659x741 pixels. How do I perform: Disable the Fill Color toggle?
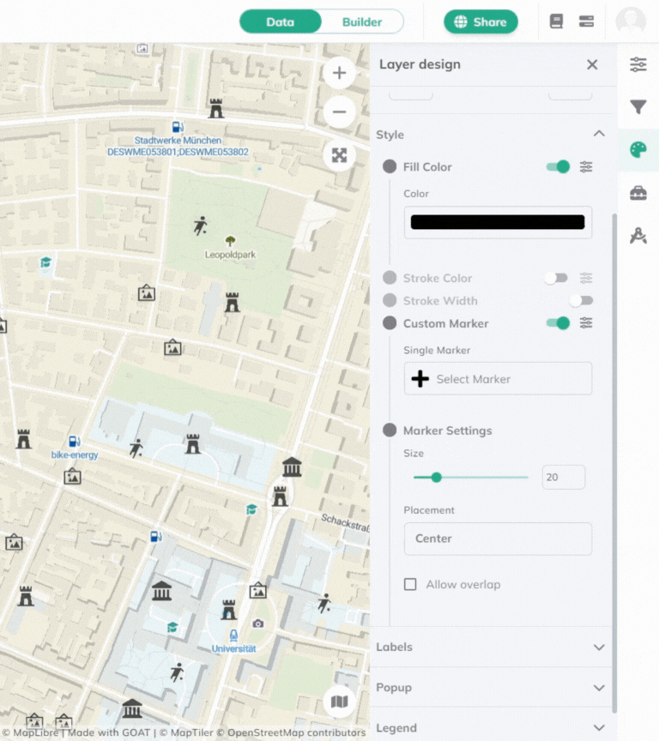click(x=558, y=167)
